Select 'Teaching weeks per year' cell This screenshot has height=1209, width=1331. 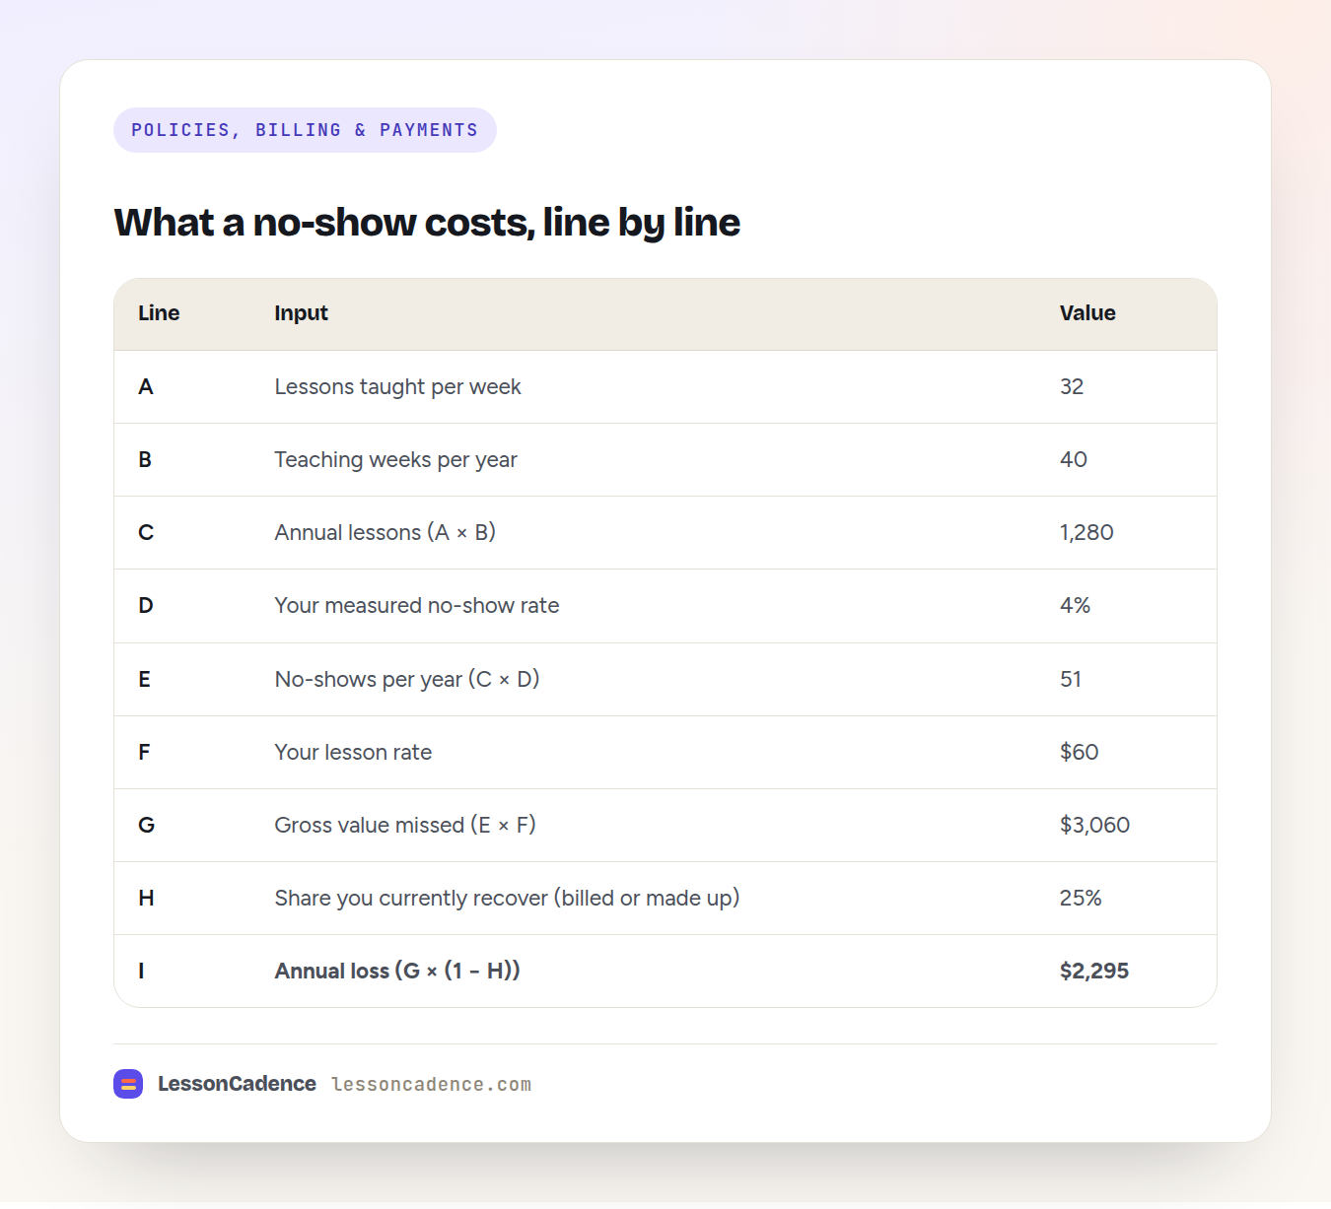(x=395, y=460)
